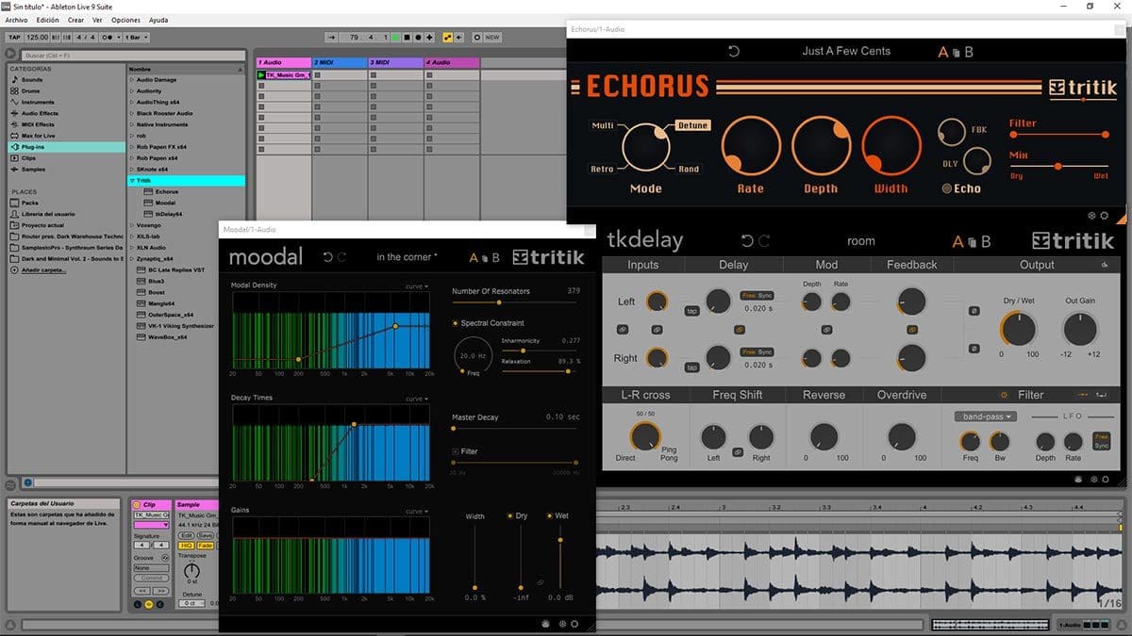Toggle the Dry enable in Moodal

click(509, 515)
